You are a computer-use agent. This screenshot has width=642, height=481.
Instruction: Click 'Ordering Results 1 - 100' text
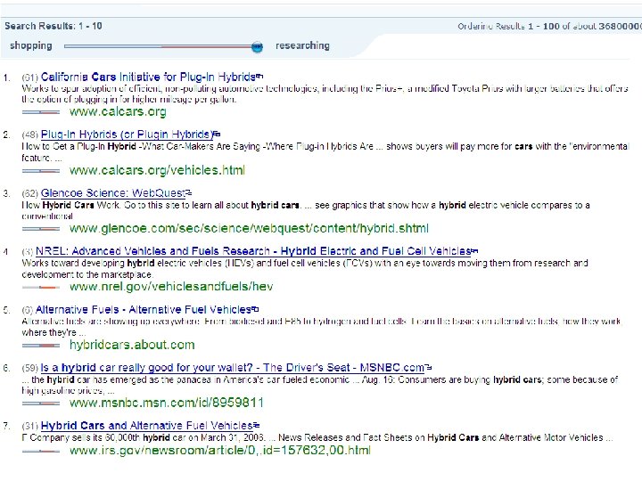(x=549, y=26)
